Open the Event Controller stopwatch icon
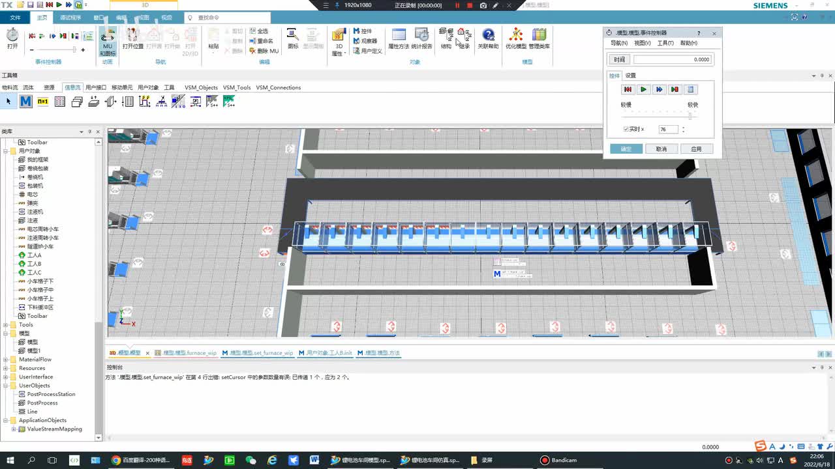Viewport: 835px width, 469px height. 12,38
